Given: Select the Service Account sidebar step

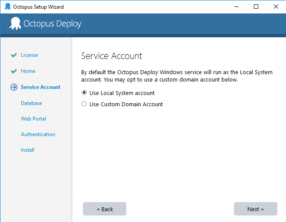Looking at the screenshot, I should 40,87.
